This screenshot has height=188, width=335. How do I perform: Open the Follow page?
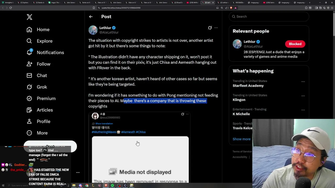[38, 64]
